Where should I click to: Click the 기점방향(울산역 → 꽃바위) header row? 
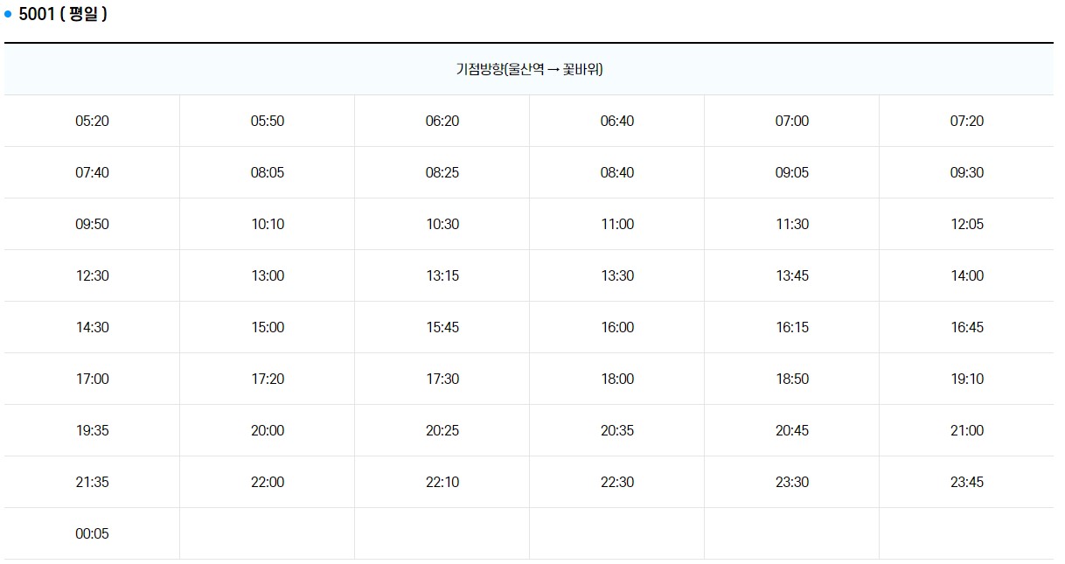click(x=529, y=69)
